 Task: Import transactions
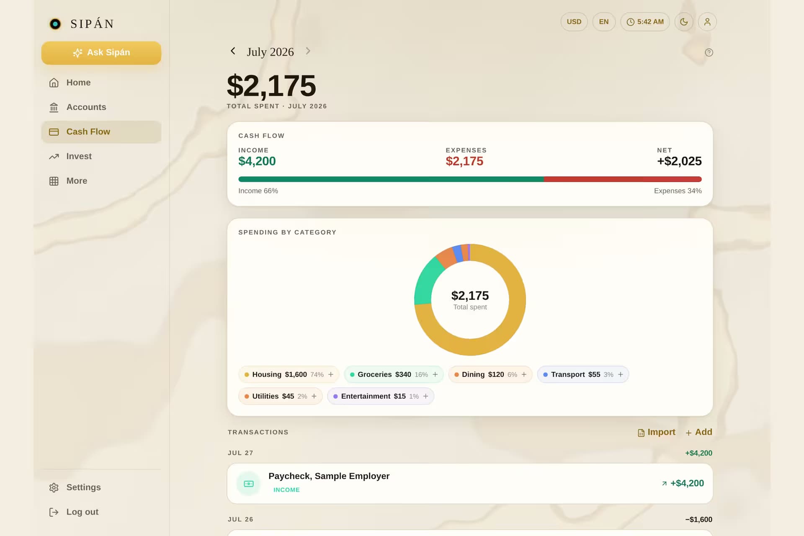[x=656, y=432]
